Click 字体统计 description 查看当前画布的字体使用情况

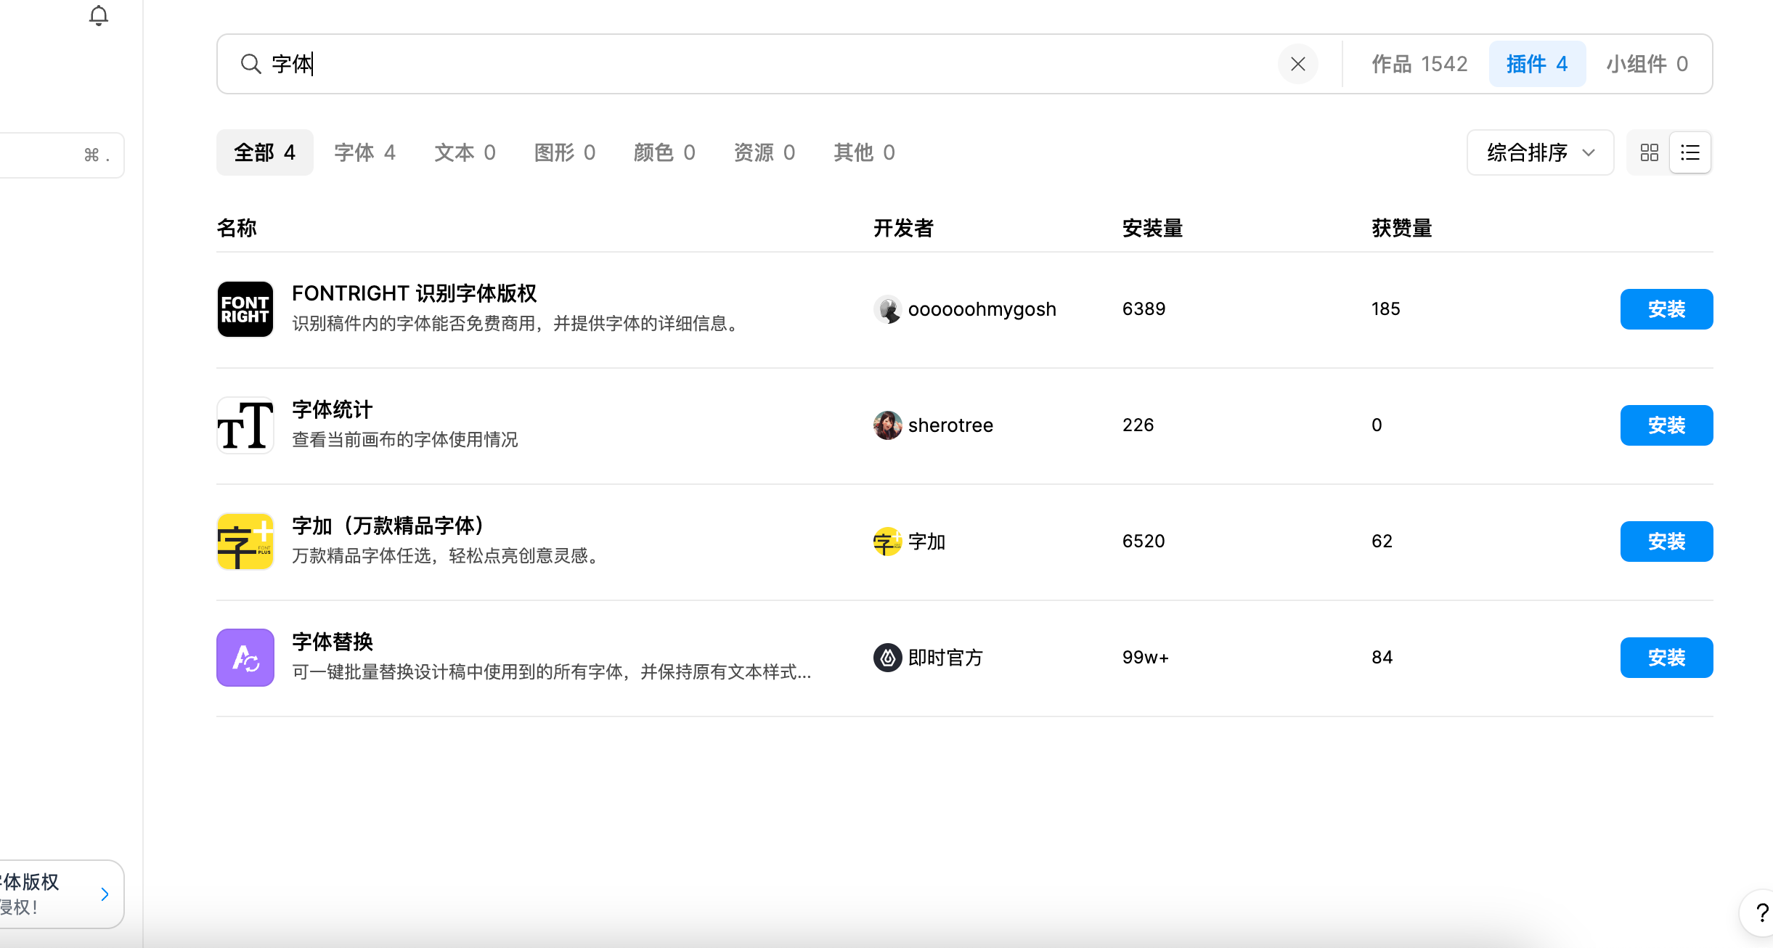pyautogui.click(x=405, y=440)
